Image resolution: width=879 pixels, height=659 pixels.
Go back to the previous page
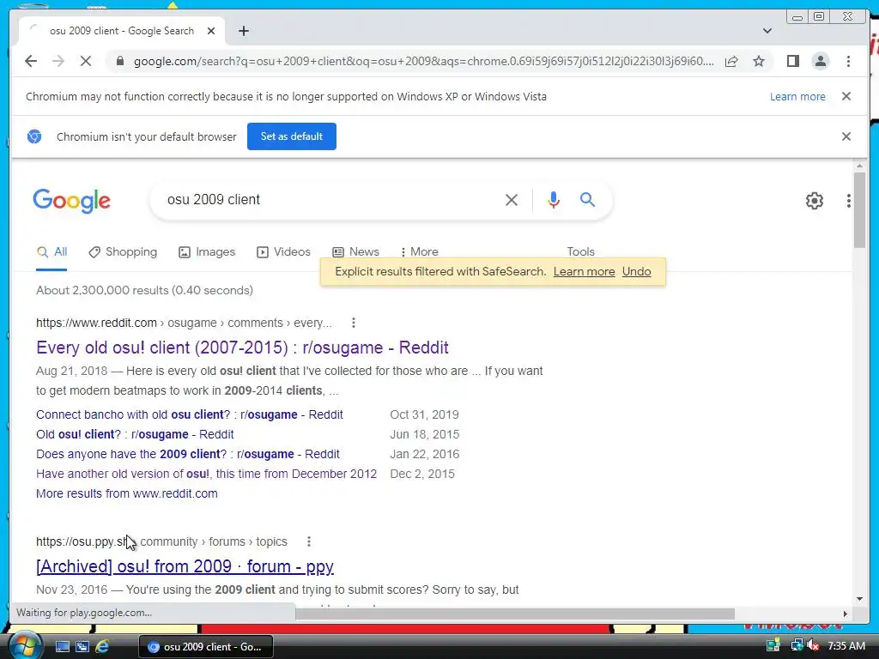(x=31, y=61)
